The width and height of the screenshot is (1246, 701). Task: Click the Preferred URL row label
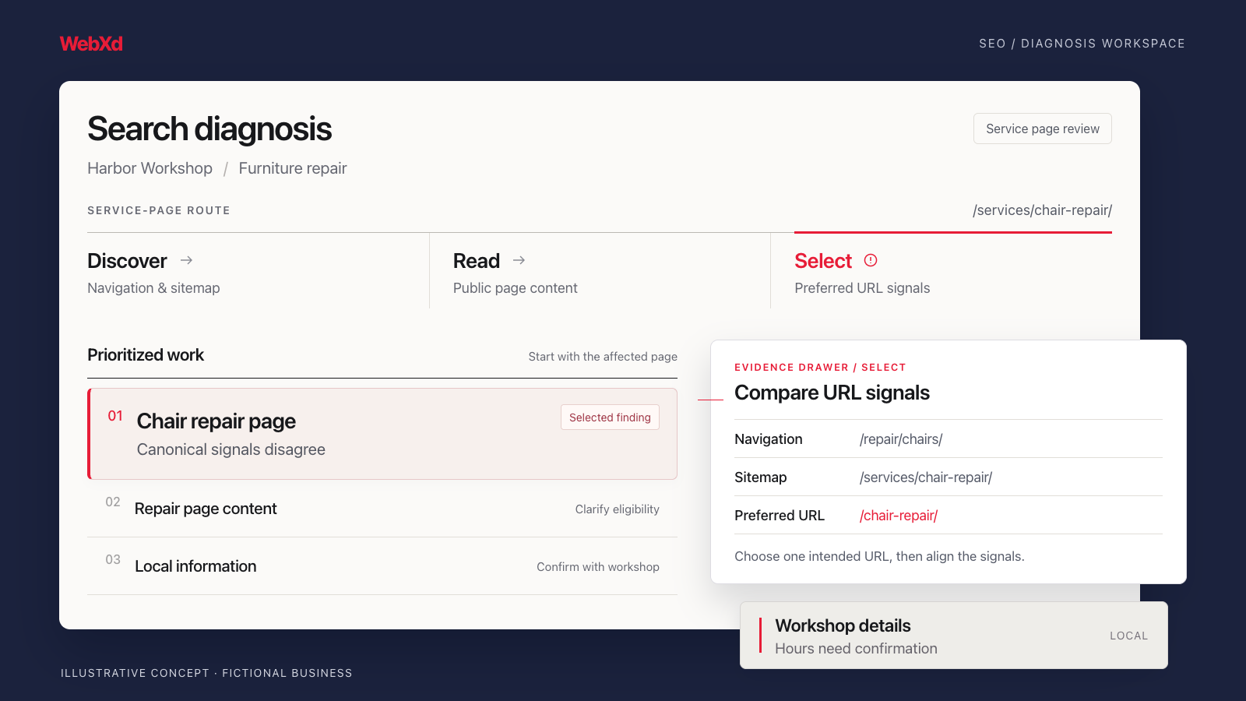tap(780, 516)
